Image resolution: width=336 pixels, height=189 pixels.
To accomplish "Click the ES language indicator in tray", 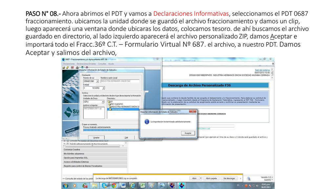I will coord(238,185).
